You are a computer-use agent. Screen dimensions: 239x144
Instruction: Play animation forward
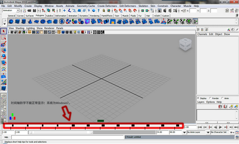(220, 127)
